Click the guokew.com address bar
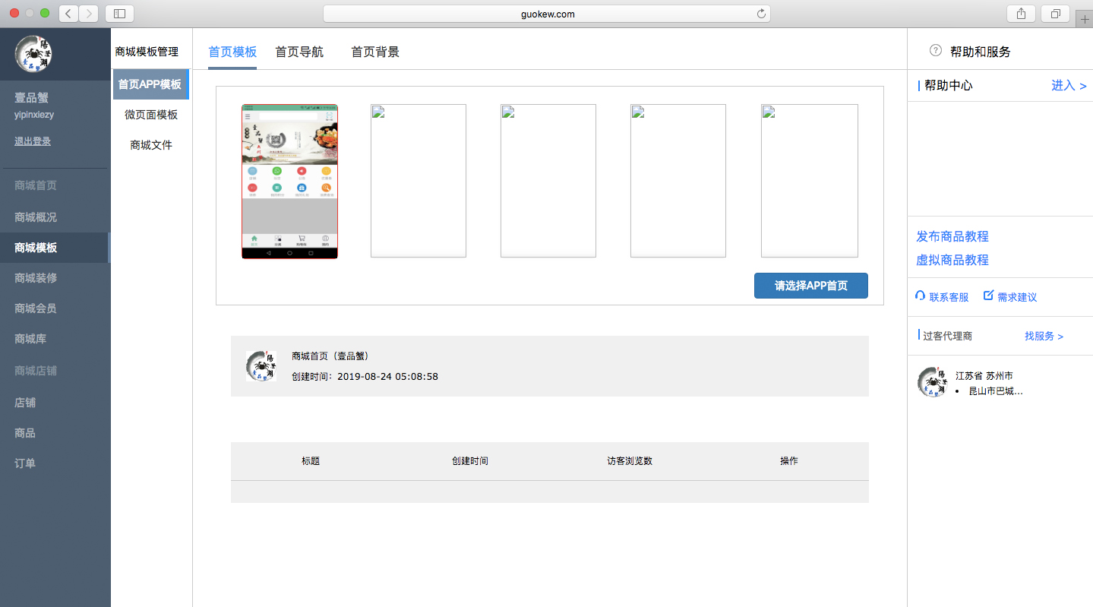 (x=546, y=14)
